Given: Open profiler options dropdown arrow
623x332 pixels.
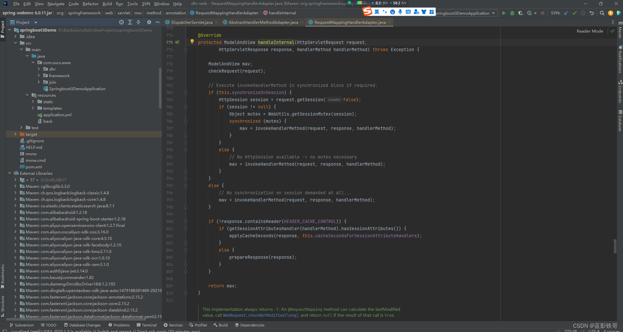Looking at the screenshot, I should click(x=535, y=13).
